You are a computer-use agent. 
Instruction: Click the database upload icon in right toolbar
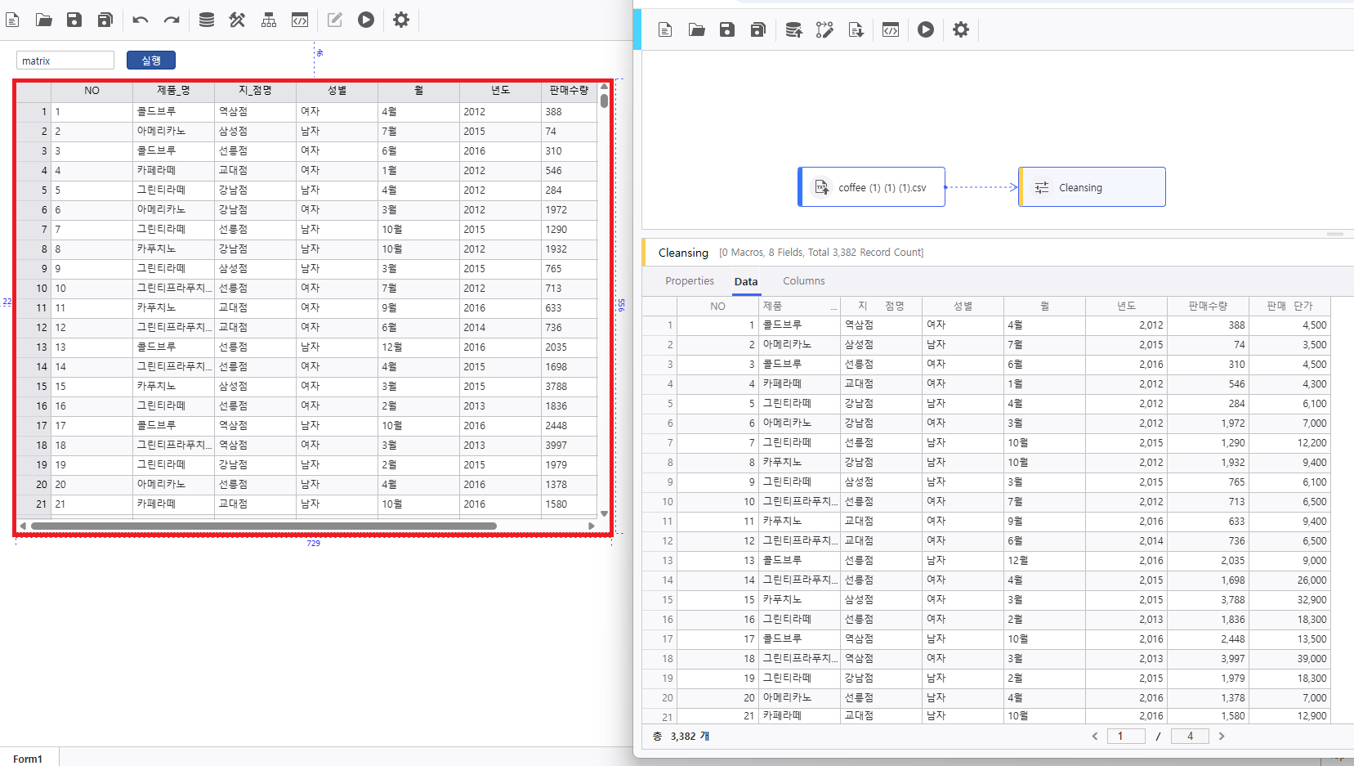click(793, 30)
